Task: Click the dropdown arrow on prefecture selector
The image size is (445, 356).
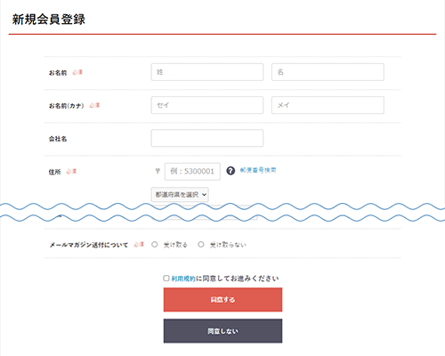Action: coord(204,195)
